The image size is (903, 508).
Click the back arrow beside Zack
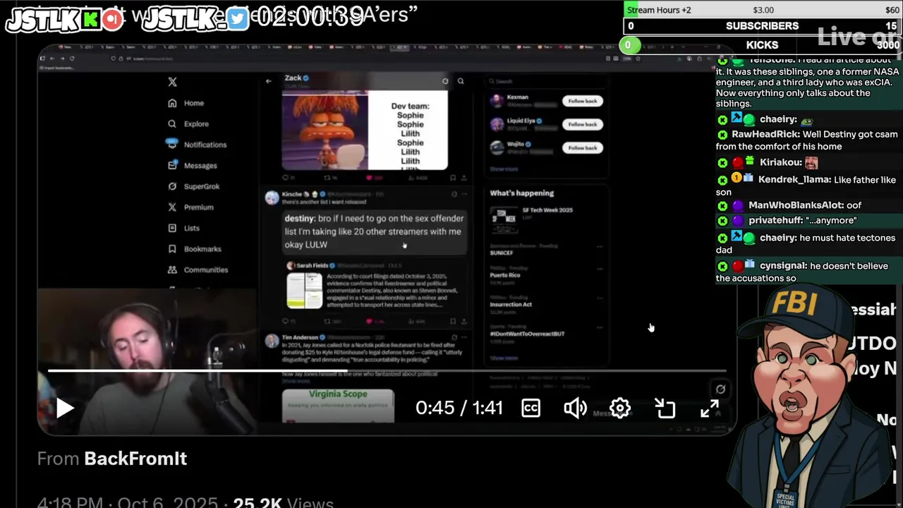click(268, 81)
